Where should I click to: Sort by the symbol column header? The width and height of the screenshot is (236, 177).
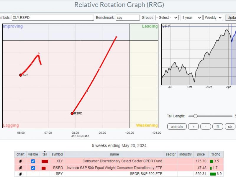pos(57,154)
